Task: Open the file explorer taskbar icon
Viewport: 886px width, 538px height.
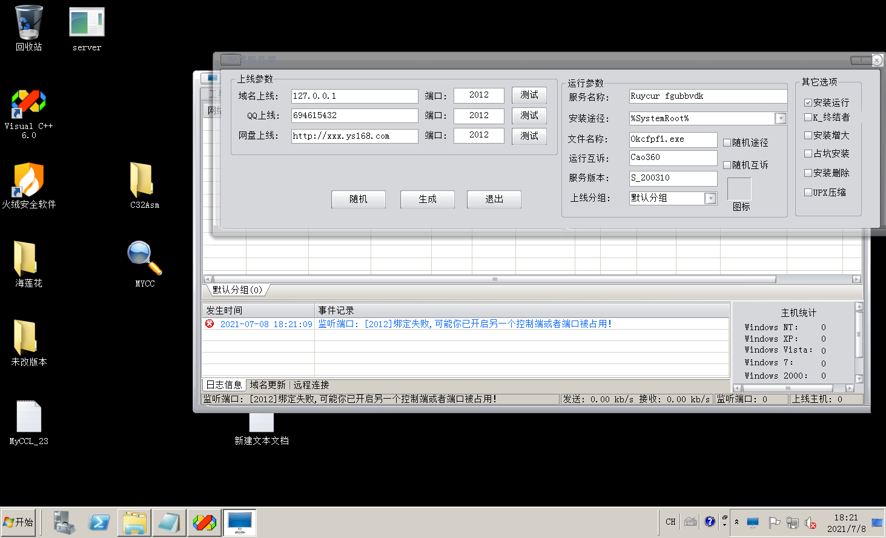Action: (134, 522)
